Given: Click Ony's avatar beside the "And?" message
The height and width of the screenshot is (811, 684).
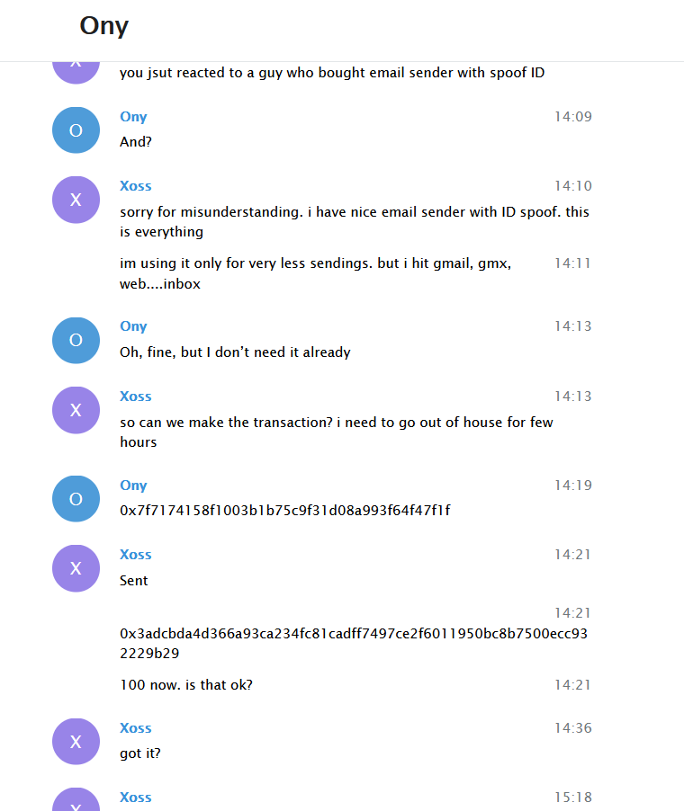Looking at the screenshot, I should coord(76,130).
